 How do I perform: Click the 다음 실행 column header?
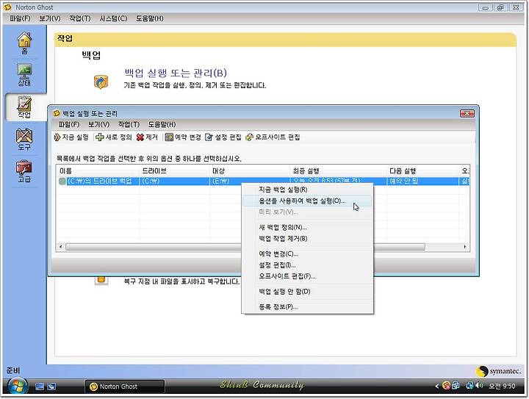coord(423,171)
